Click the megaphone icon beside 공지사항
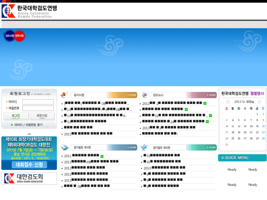The image size is (267, 200). point(64,95)
